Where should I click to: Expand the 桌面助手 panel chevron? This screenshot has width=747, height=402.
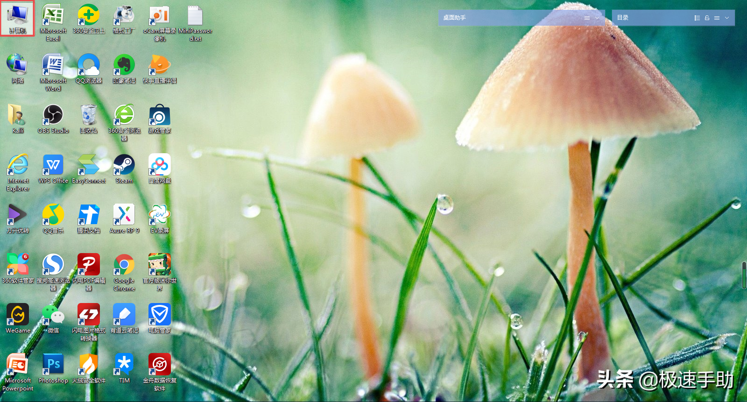click(x=597, y=18)
